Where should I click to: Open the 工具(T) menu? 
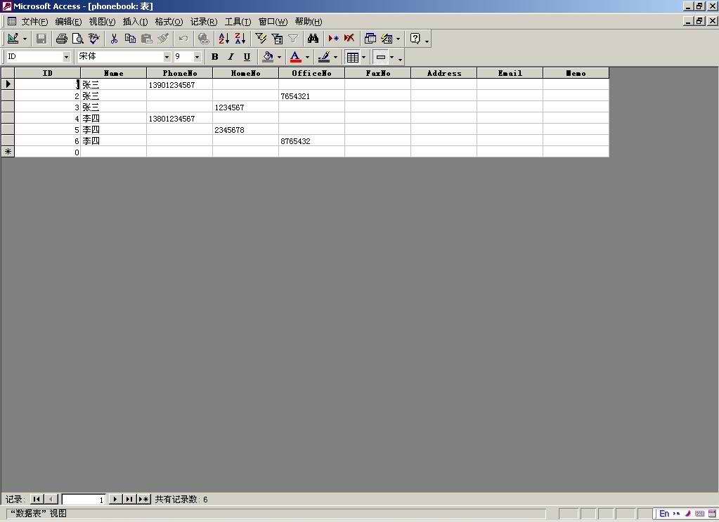238,22
